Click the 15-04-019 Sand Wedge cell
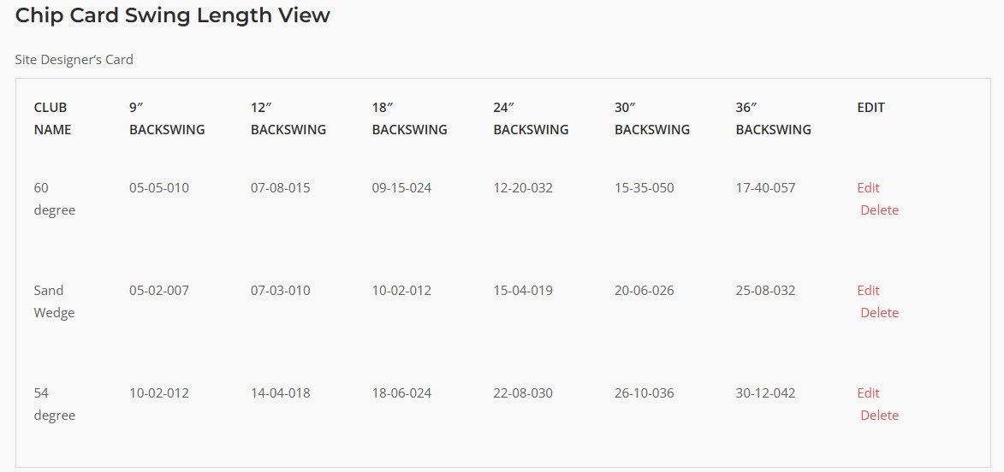The width and height of the screenshot is (1004, 472). [523, 290]
